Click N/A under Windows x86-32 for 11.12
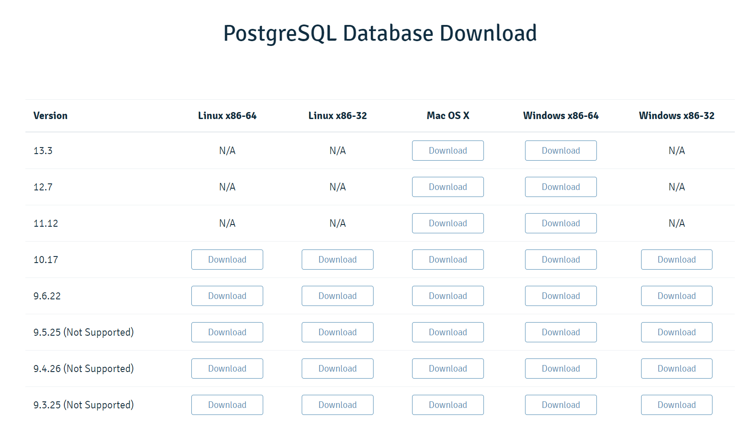 pyautogui.click(x=677, y=223)
